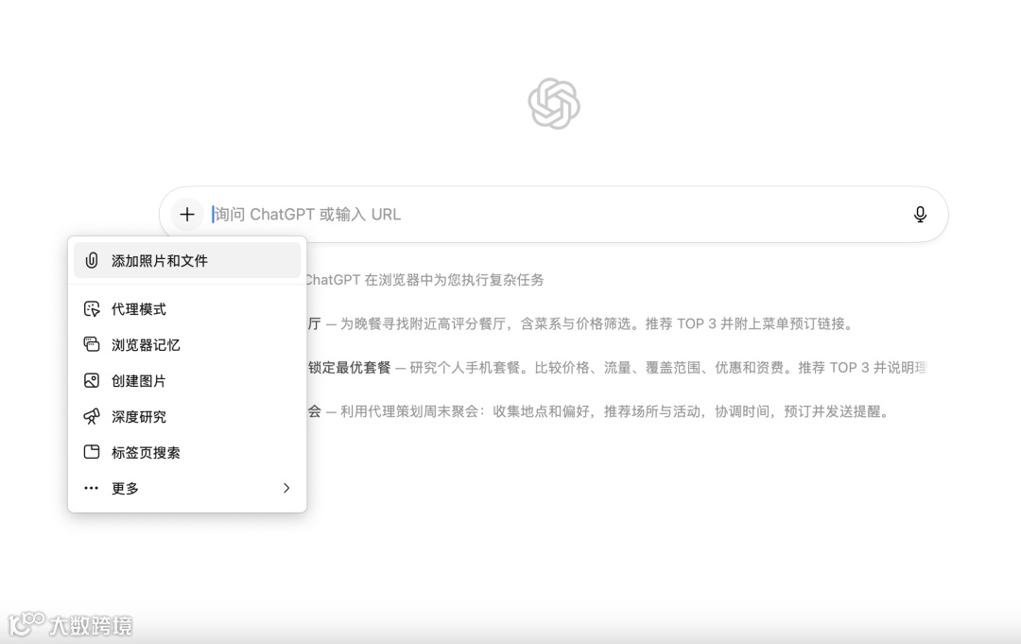Expand the 更多 submenu chevron
The image size is (1021, 644).
pos(286,488)
